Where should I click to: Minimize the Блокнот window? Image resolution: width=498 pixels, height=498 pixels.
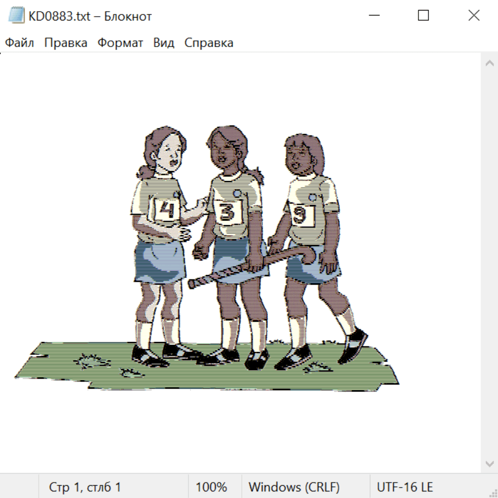point(374,15)
